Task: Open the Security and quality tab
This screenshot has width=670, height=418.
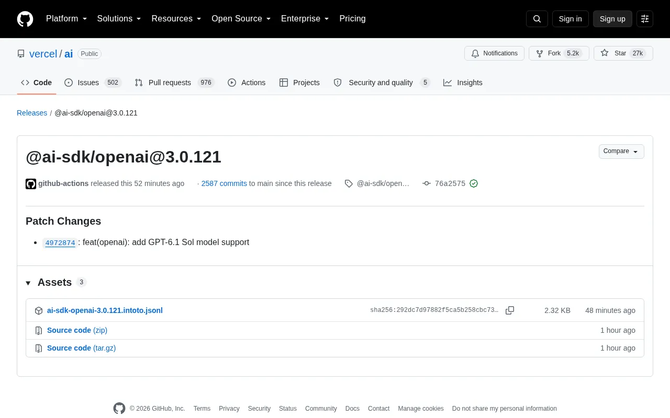Action: pos(382,83)
